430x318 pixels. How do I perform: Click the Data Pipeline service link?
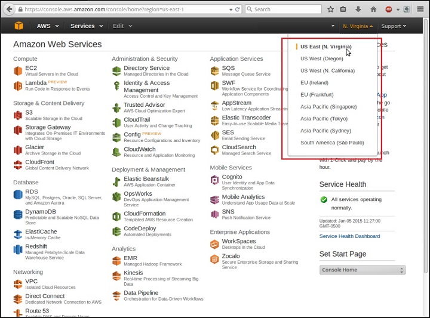coord(141,293)
